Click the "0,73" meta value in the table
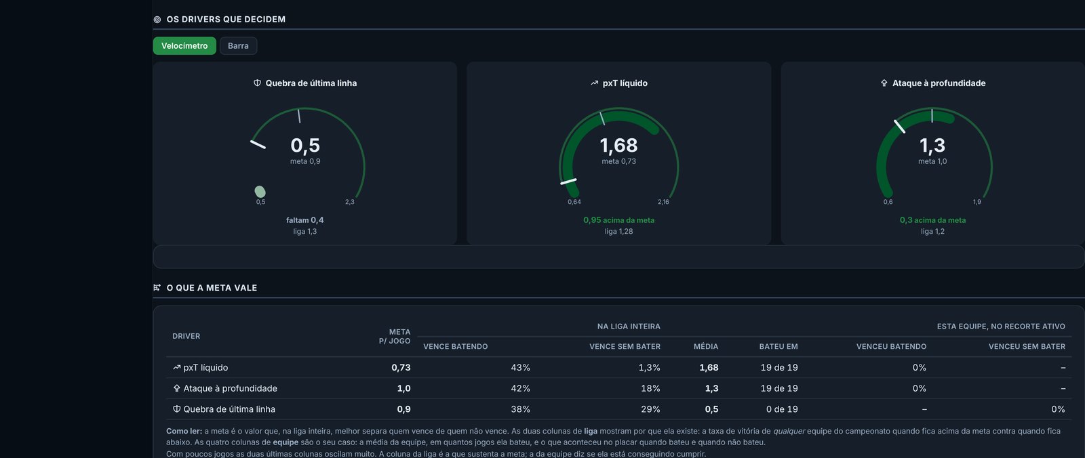Viewport: 1085px width, 458px height. coord(401,368)
